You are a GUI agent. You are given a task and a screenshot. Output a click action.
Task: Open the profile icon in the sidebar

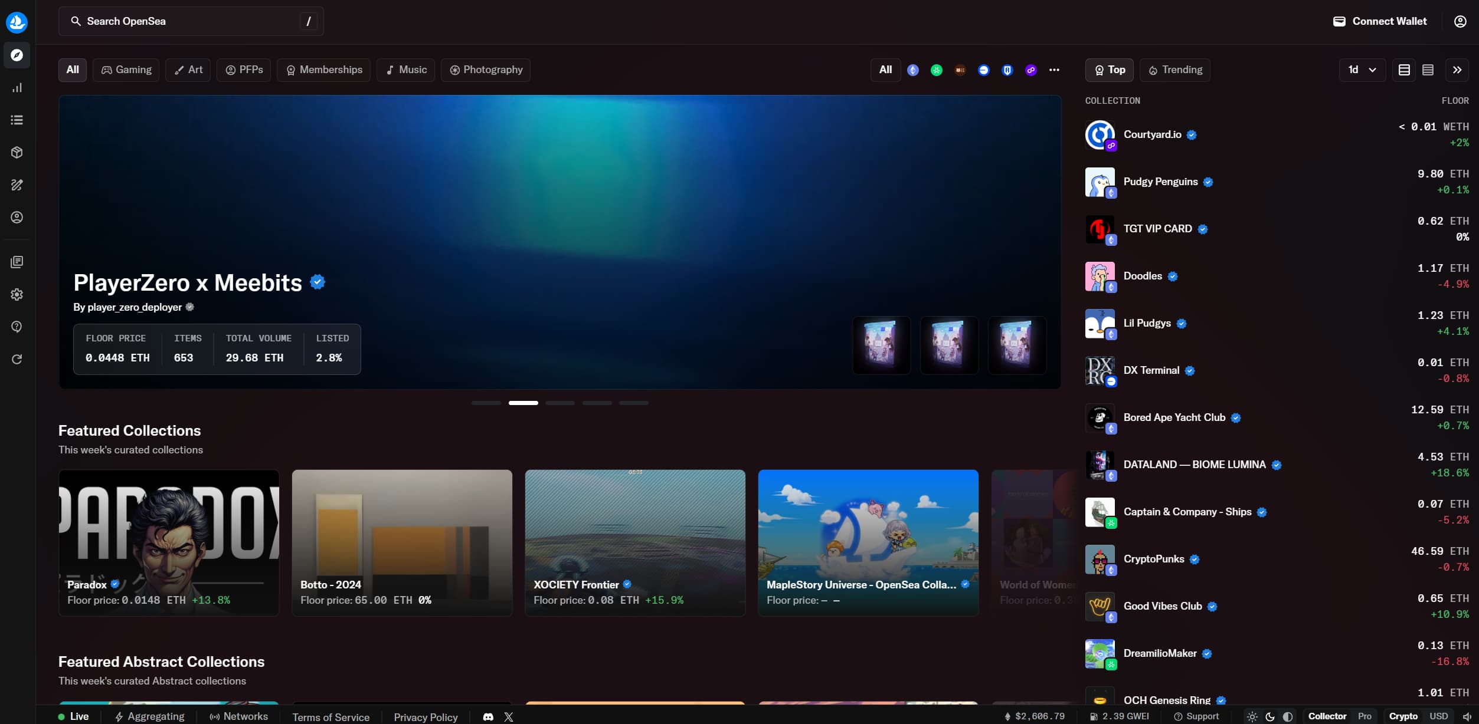pos(17,217)
